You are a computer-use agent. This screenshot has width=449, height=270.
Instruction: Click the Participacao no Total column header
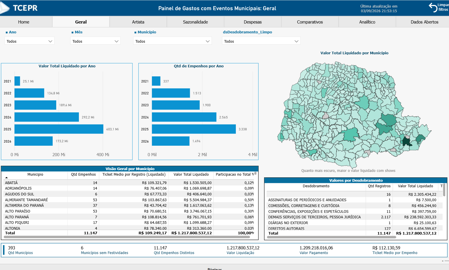point(234,174)
